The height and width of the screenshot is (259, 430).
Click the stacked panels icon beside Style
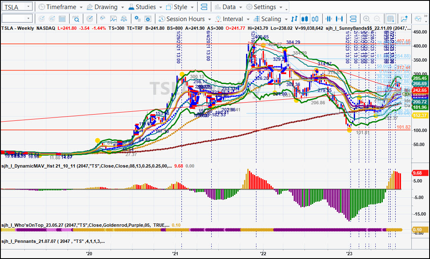click(204, 7)
